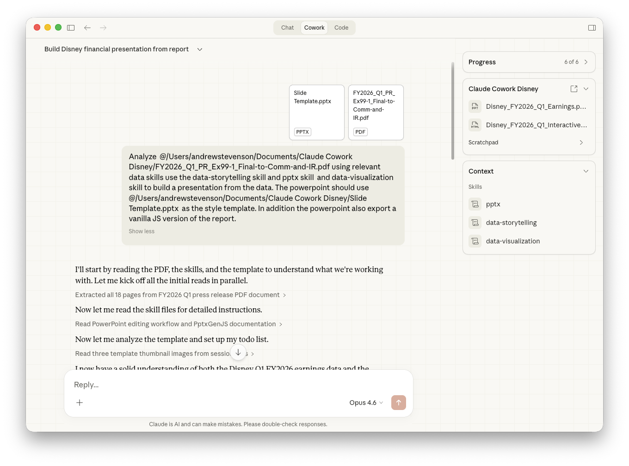
Task: Toggle the left sidebar panel icon
Action: (71, 28)
